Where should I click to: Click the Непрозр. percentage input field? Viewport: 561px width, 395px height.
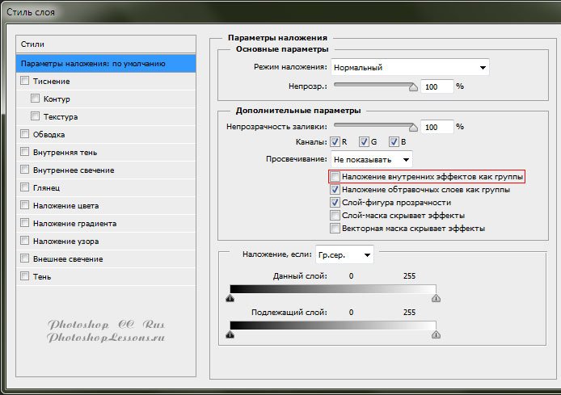pos(437,86)
